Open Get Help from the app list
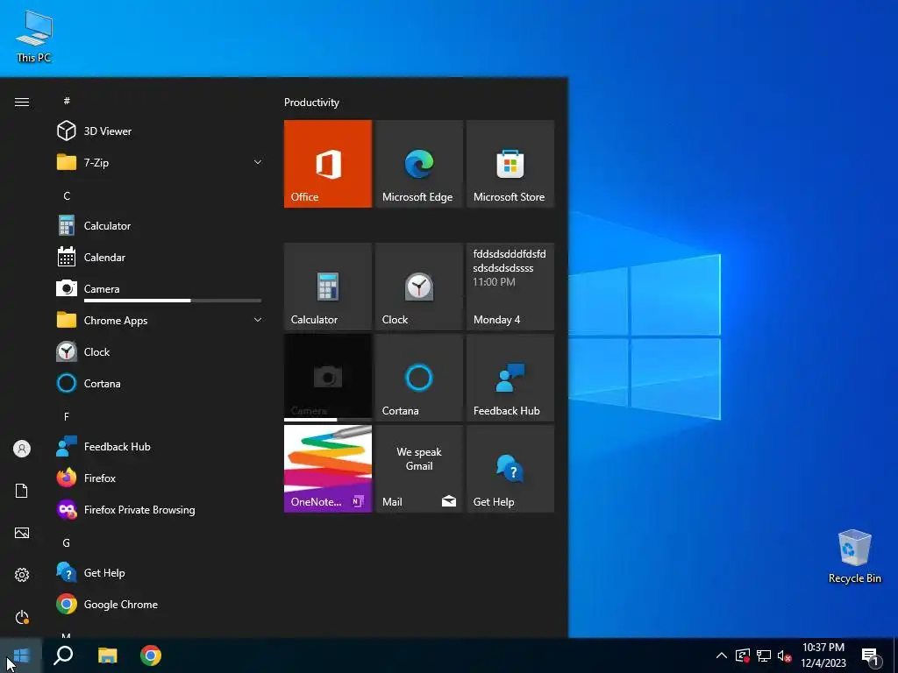The image size is (898, 673). click(x=160, y=573)
